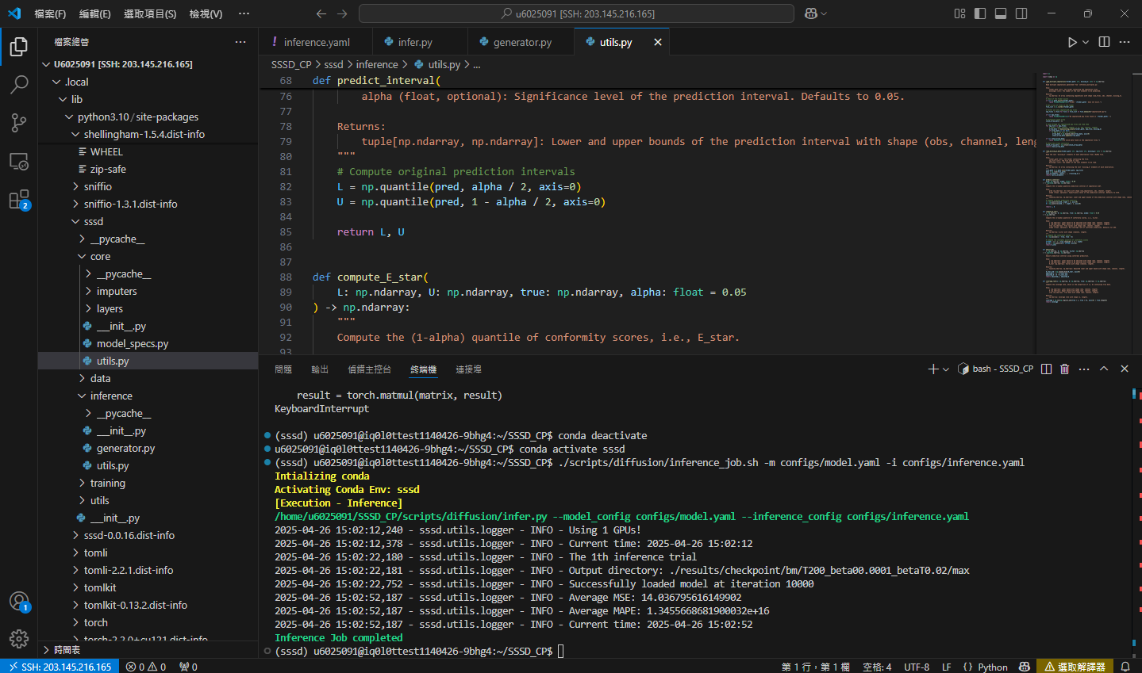
Task: Open the Manage settings gear
Action: (19, 638)
